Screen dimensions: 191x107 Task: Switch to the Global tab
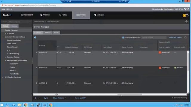point(5,26)
